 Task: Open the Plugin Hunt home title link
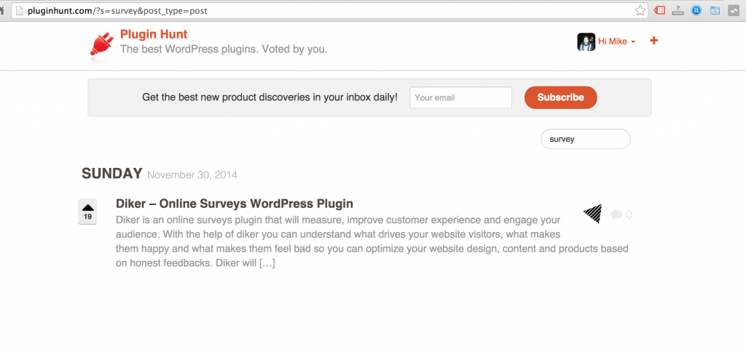(x=154, y=34)
